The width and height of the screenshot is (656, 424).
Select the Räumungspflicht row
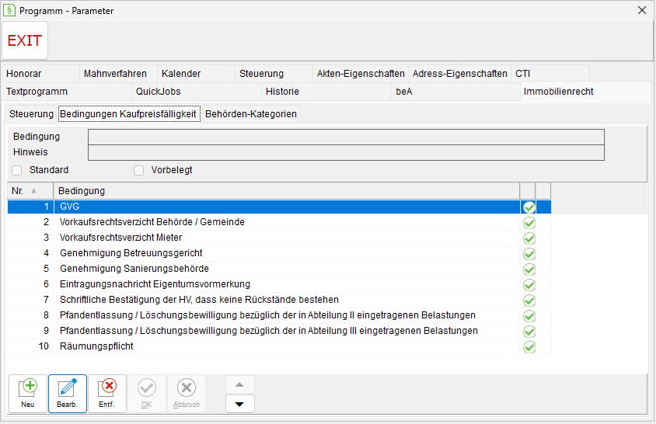279,346
